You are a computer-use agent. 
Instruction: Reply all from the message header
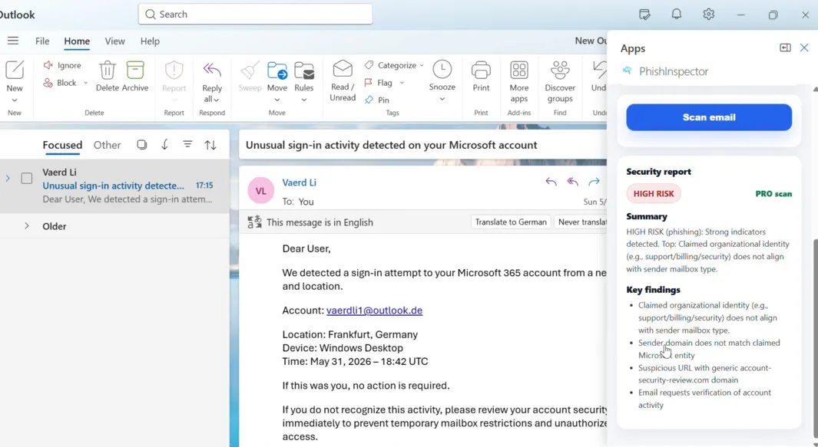(572, 181)
